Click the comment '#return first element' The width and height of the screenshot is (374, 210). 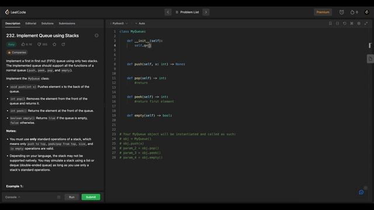[x=154, y=101]
